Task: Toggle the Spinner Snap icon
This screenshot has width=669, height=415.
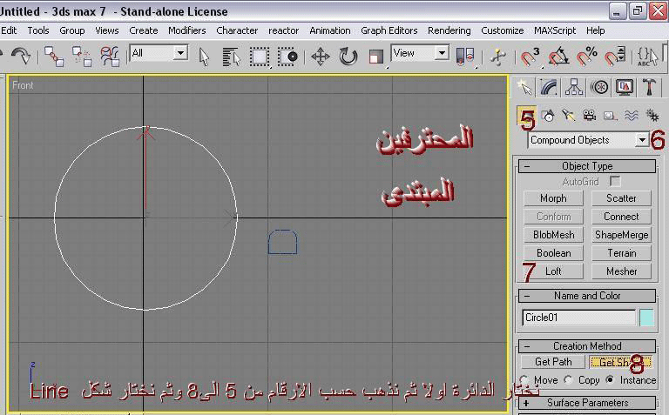Action: (x=615, y=57)
